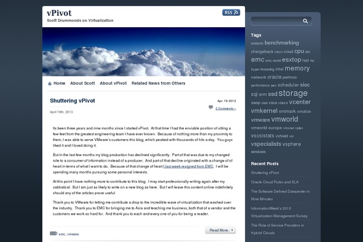Image resolution: width=363 pixels, height=242 pixels.
Task: Open the Home menu item
Action: [59, 83]
